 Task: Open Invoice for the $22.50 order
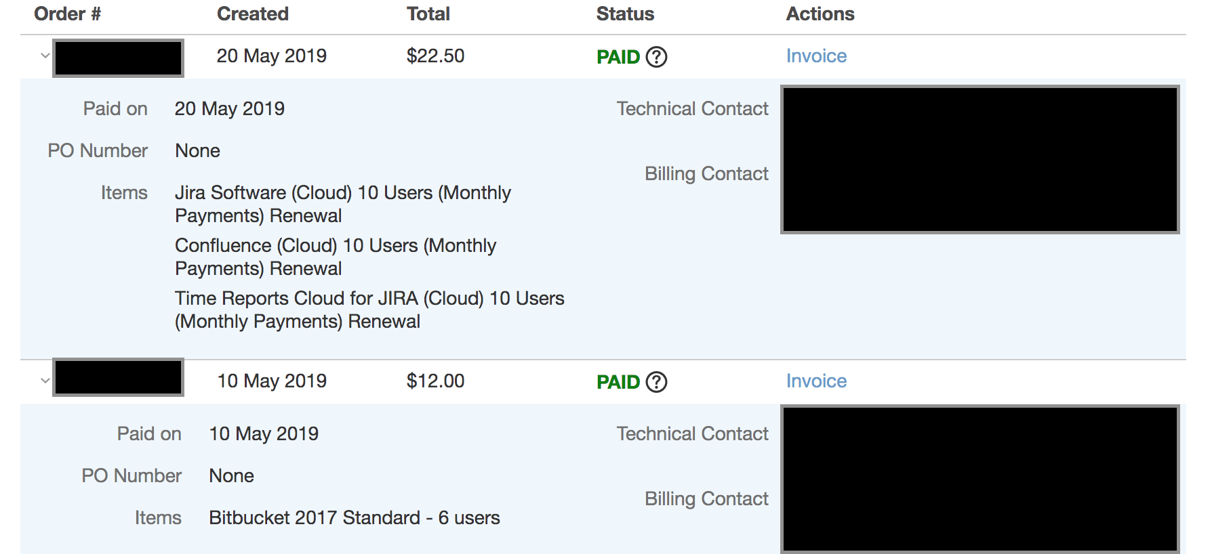816,56
